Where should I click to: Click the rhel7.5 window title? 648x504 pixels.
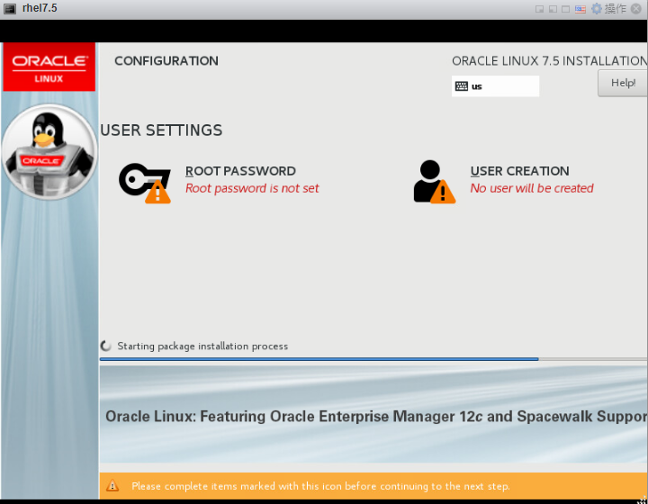point(40,8)
